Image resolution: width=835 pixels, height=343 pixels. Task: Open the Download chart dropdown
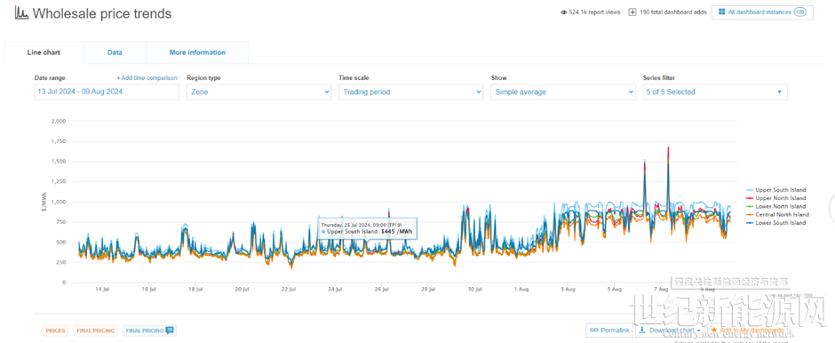pos(671,331)
